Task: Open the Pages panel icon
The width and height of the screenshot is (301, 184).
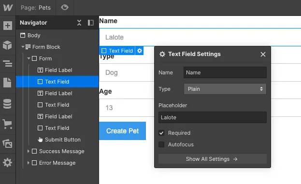Action: 7,83
